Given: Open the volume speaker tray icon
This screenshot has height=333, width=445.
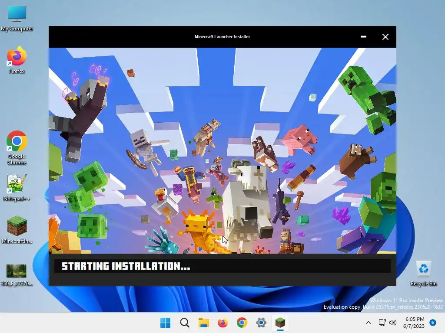Looking at the screenshot, I should point(393,323).
